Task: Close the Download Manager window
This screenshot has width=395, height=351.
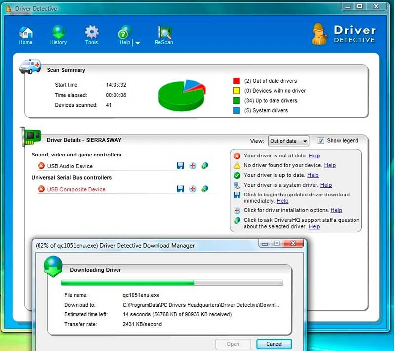Action: click(293, 243)
